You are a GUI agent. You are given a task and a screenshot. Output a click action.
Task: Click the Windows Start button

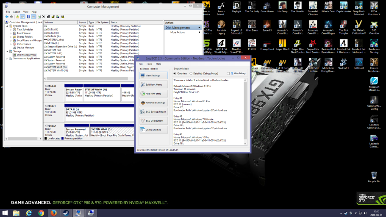[x=5, y=213]
